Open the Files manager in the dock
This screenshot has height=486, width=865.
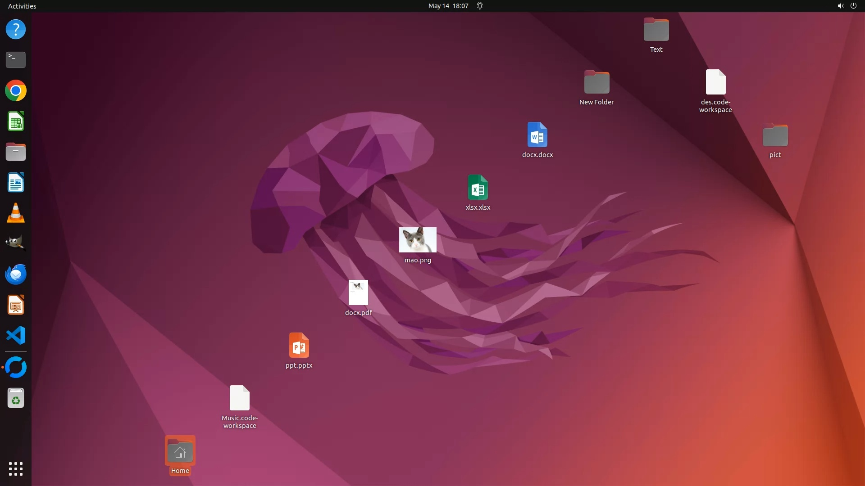[x=16, y=152]
